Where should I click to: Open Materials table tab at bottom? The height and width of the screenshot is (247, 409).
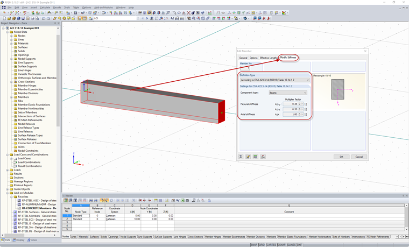coord(83,237)
